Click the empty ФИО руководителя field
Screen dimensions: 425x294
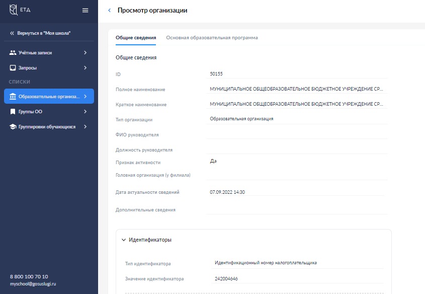(297, 134)
